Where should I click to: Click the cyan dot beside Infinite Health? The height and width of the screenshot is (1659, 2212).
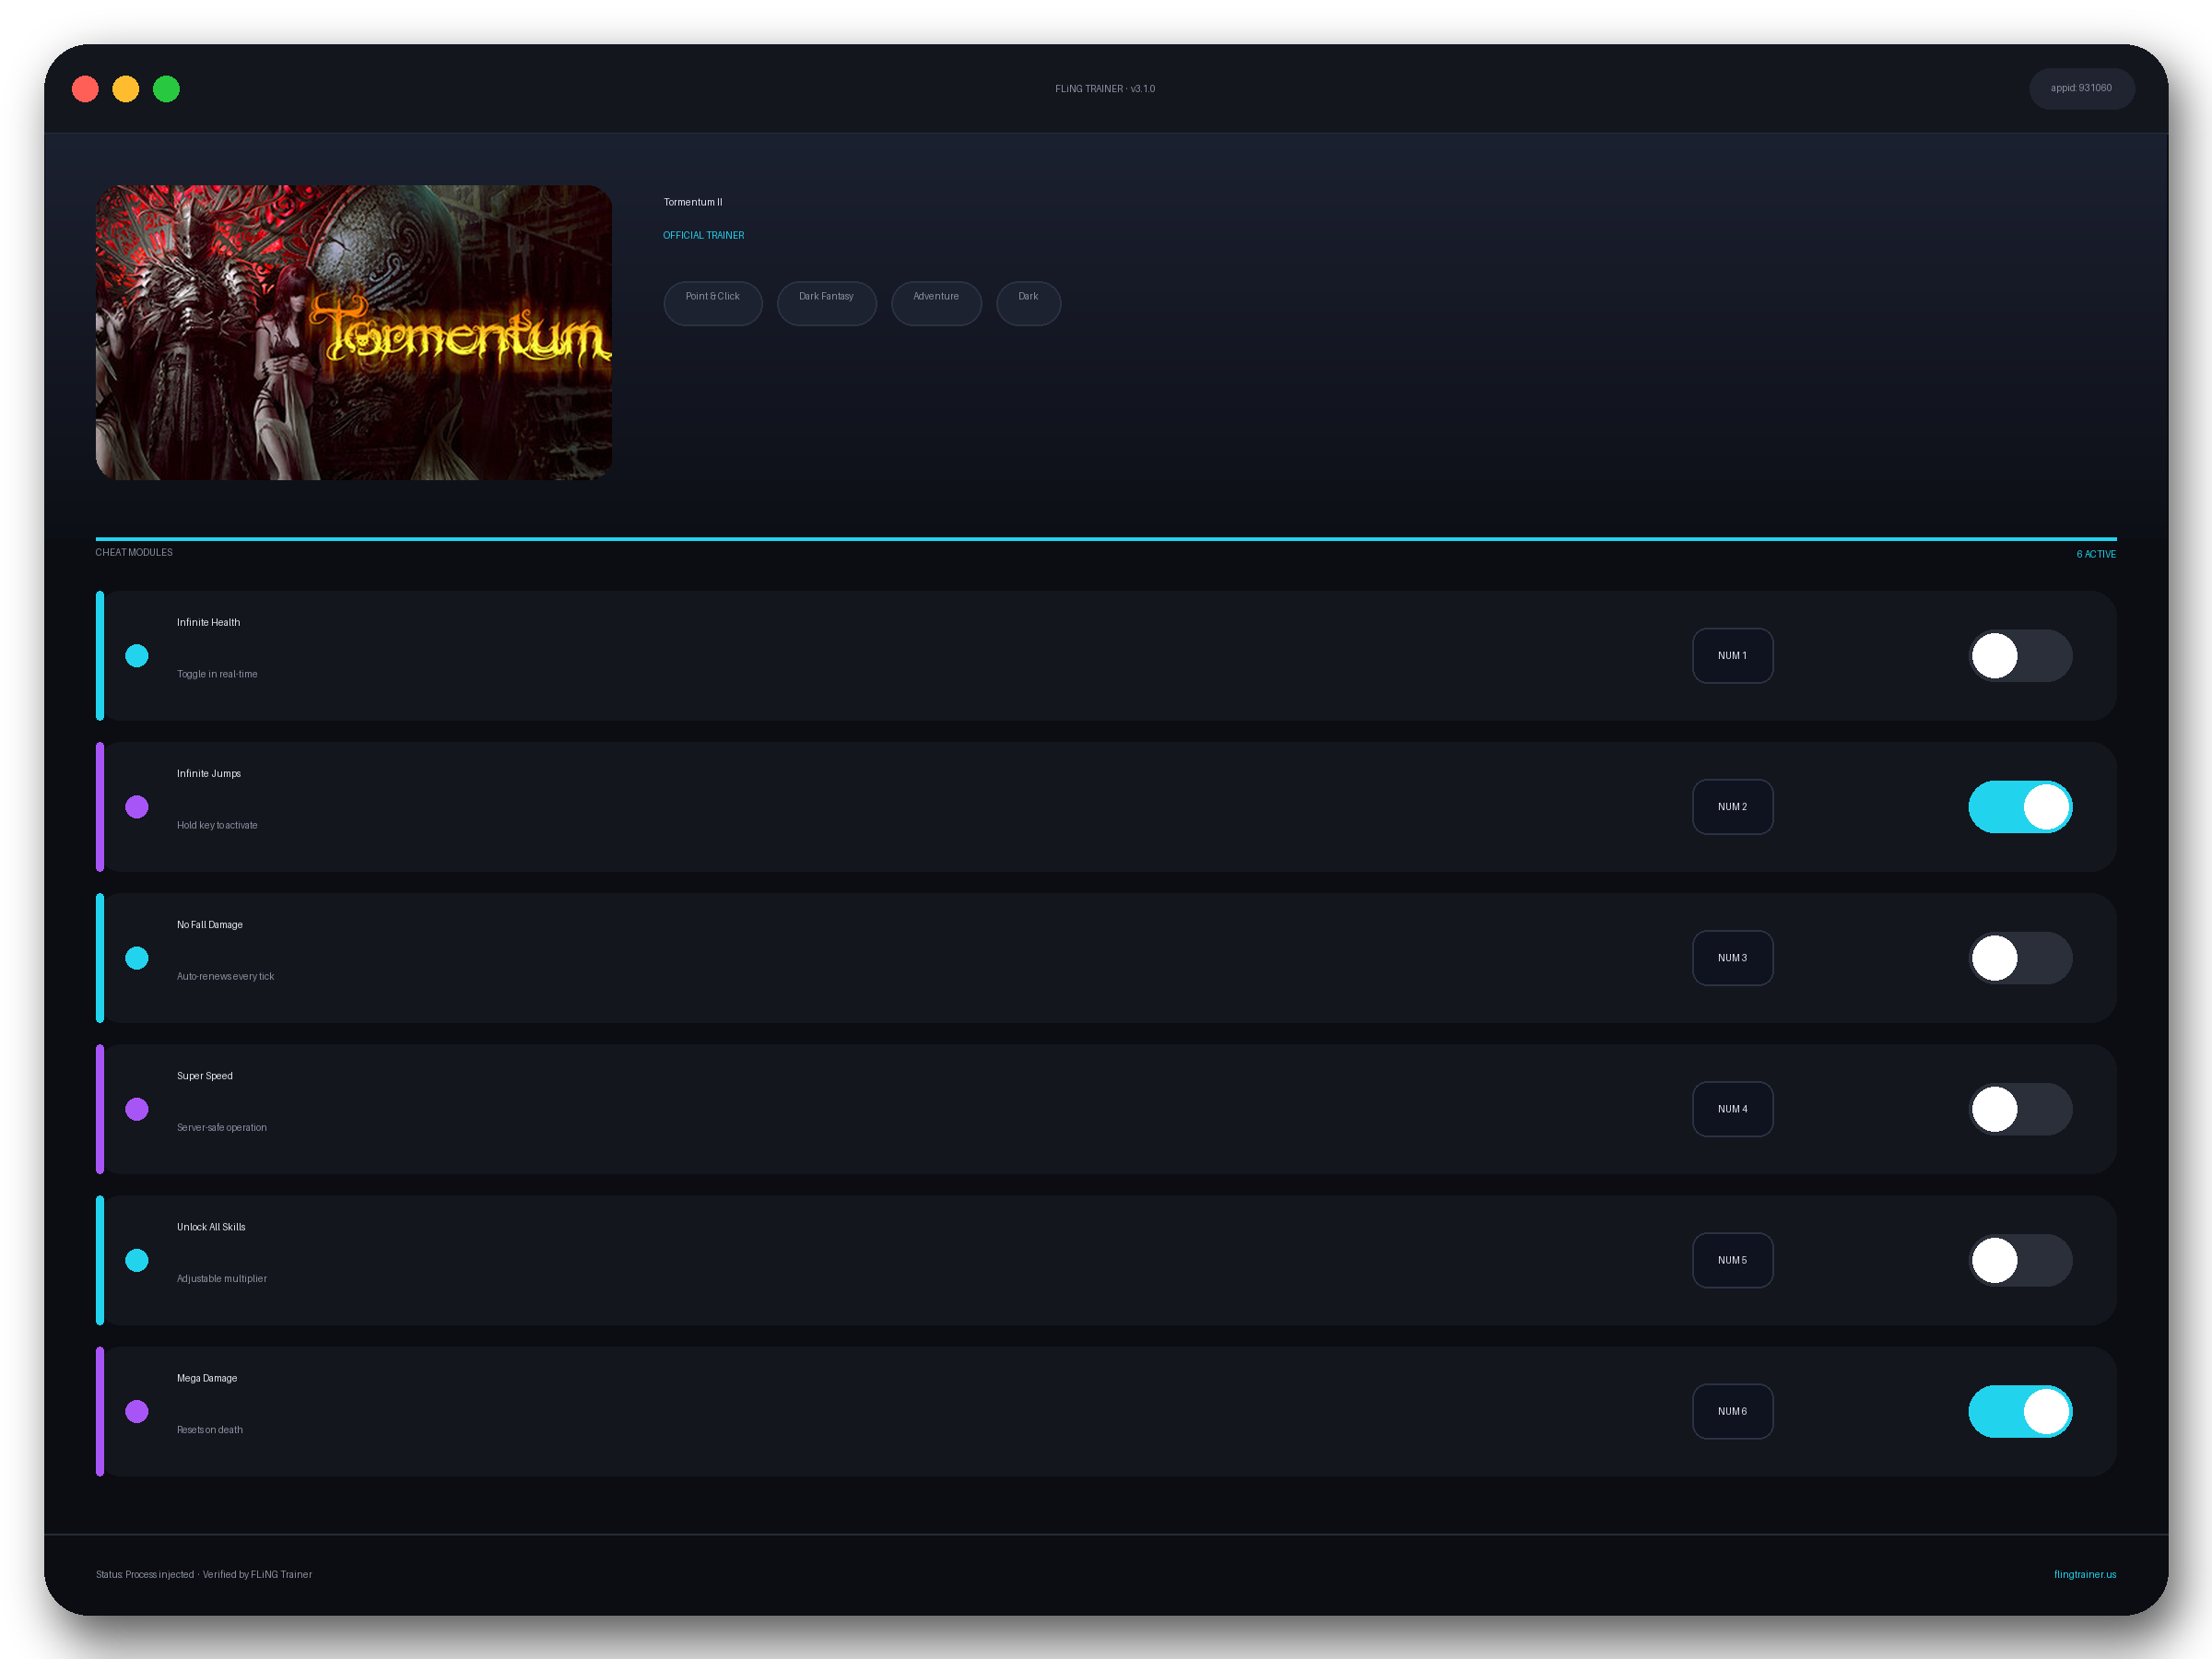pos(137,656)
